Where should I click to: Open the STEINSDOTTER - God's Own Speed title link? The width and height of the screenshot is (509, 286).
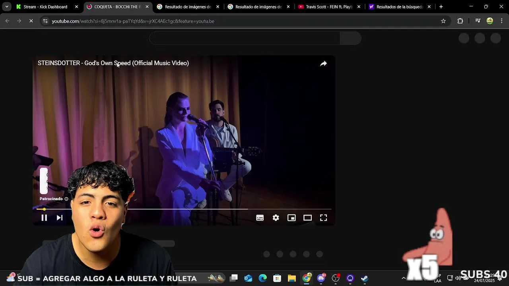tap(113, 63)
